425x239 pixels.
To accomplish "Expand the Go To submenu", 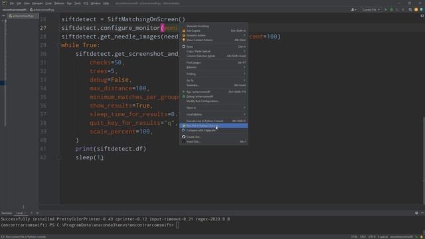I will 214,80.
